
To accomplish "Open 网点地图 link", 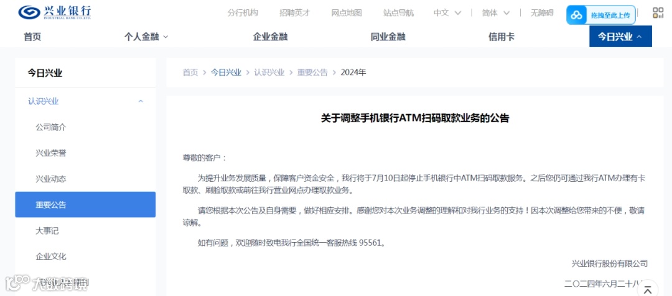I will click(x=347, y=13).
